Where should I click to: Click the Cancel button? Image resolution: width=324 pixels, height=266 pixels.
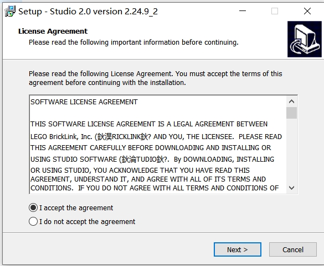pyautogui.click(x=293, y=249)
